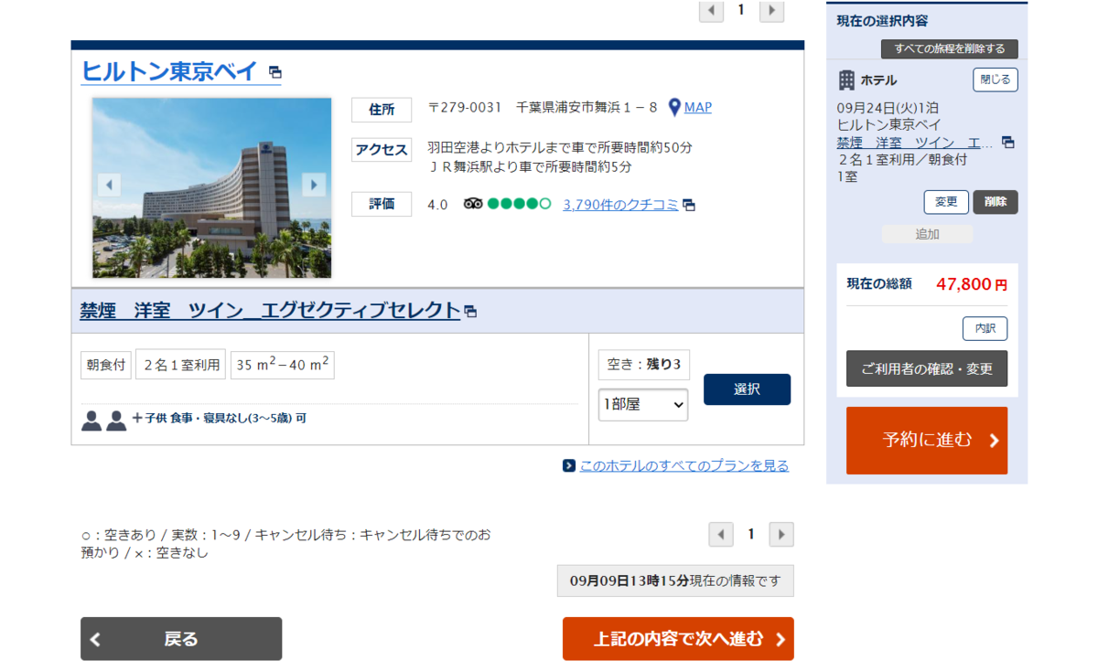The height and width of the screenshot is (671, 1098).
Task: Go to next page using bottom pager arrow
Action: [x=781, y=535]
